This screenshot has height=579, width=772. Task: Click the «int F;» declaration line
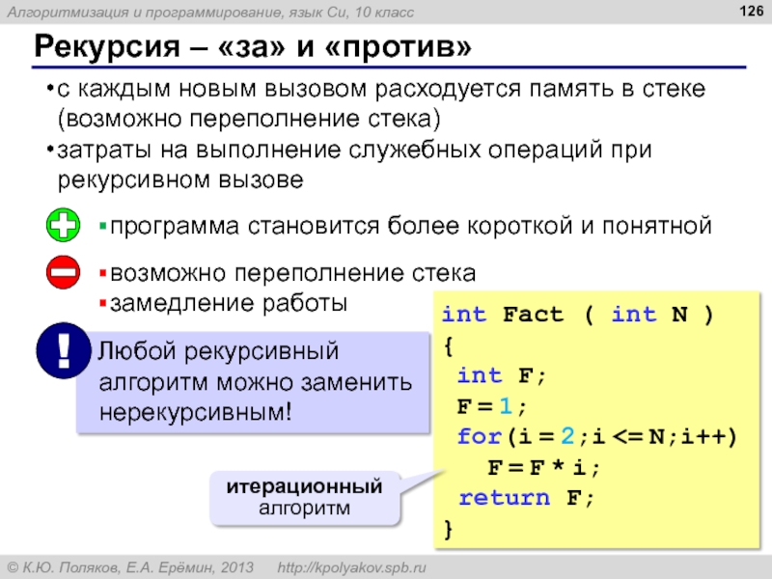click(502, 374)
